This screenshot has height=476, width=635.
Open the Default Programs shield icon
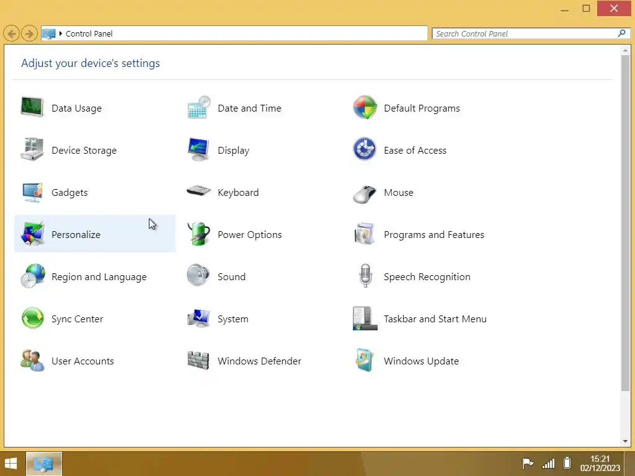coord(365,107)
